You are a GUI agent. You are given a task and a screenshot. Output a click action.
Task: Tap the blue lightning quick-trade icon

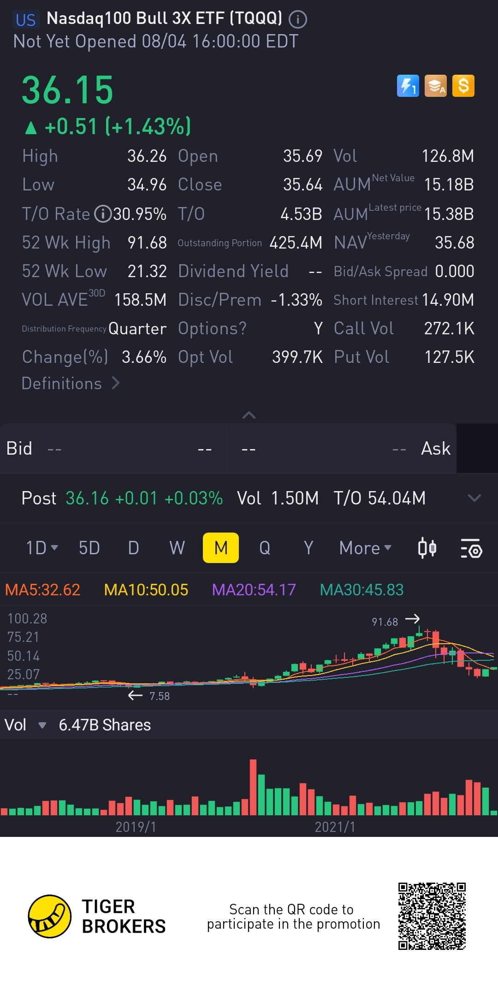click(408, 86)
